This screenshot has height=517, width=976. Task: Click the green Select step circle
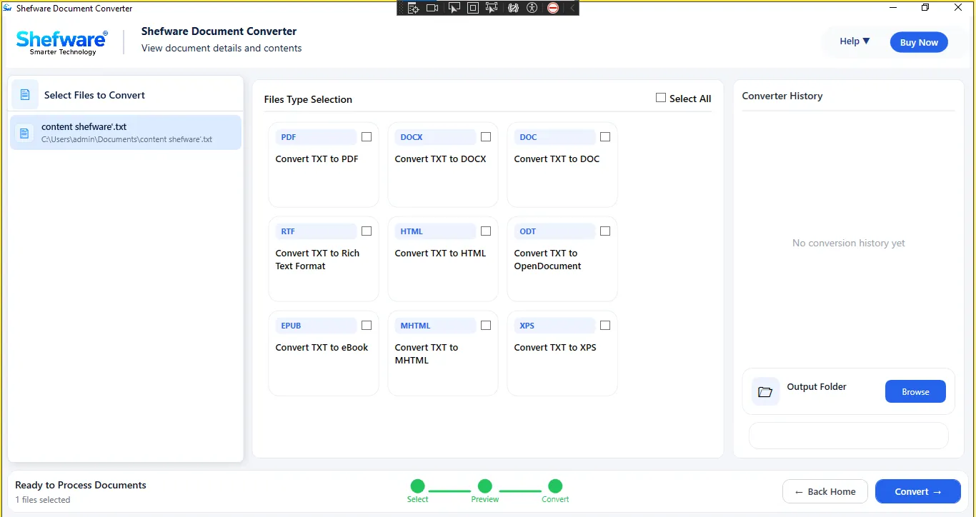click(417, 486)
